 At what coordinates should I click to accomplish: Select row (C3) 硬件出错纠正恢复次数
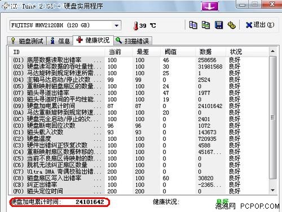(139, 145)
